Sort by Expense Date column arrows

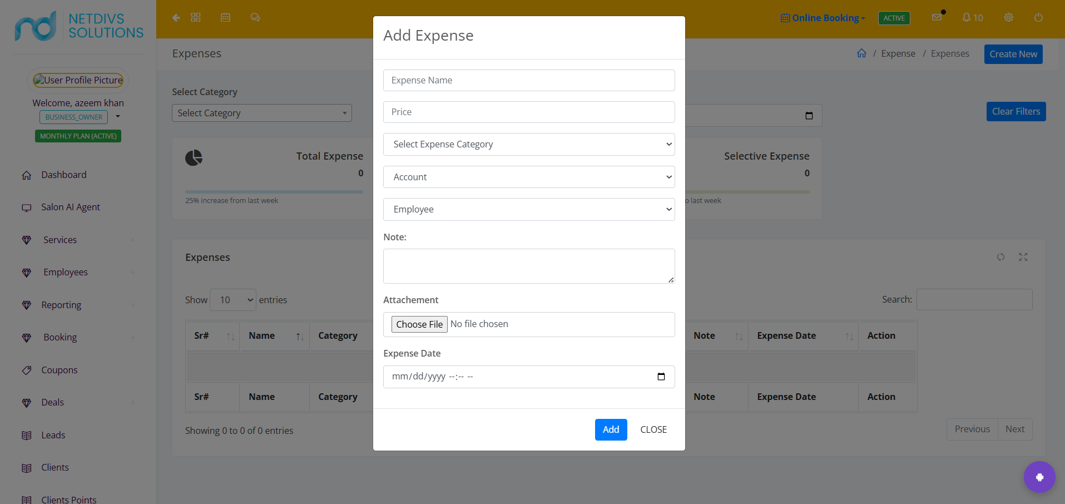click(x=849, y=336)
